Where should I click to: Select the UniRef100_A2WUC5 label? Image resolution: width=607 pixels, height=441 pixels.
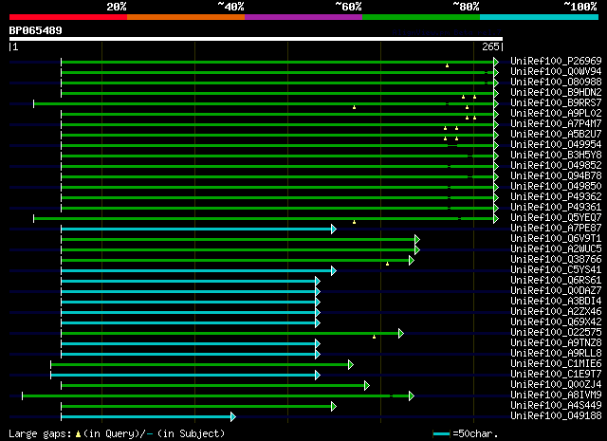(x=556, y=249)
